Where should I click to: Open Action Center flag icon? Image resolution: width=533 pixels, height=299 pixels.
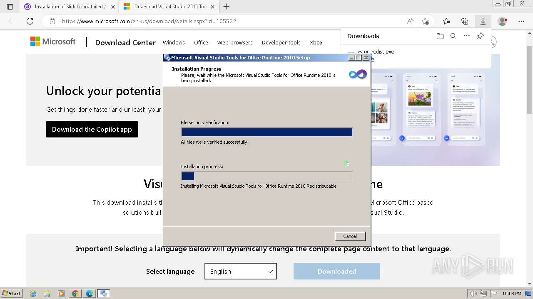click(493, 294)
